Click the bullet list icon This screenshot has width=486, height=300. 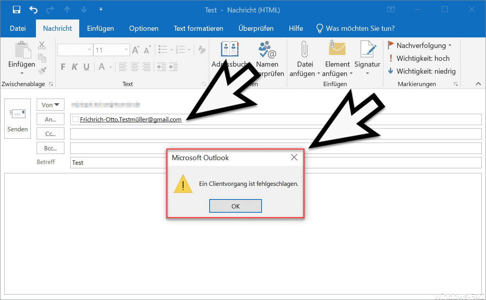pos(163,50)
